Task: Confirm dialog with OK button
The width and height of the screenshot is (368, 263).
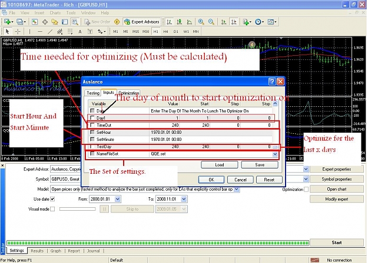Action: tap(211, 180)
